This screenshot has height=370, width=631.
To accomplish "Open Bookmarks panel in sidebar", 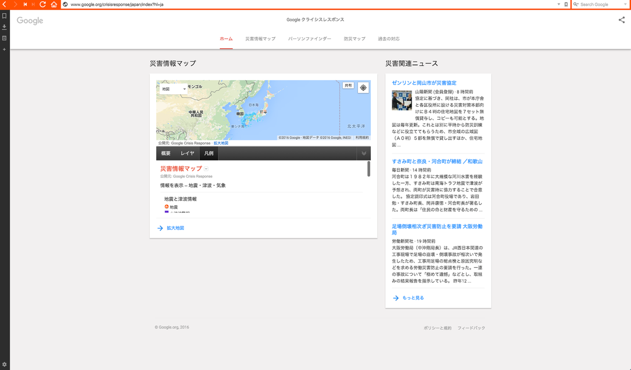I will pos(5,16).
